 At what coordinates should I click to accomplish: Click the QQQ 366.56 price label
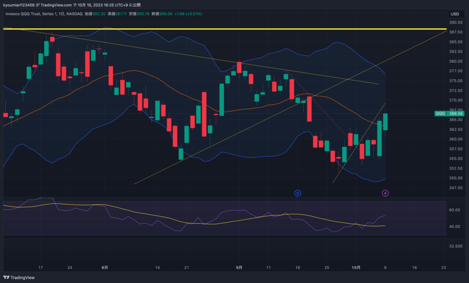449,113
